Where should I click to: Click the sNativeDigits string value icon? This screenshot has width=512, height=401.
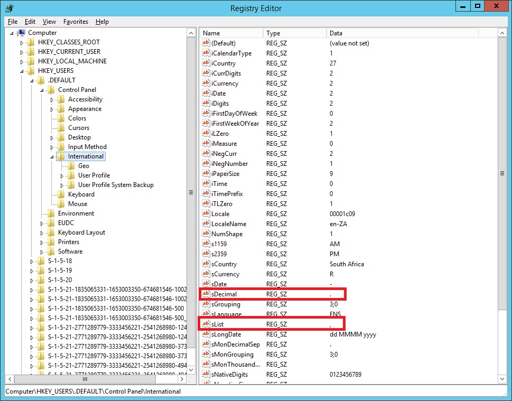tap(206, 374)
